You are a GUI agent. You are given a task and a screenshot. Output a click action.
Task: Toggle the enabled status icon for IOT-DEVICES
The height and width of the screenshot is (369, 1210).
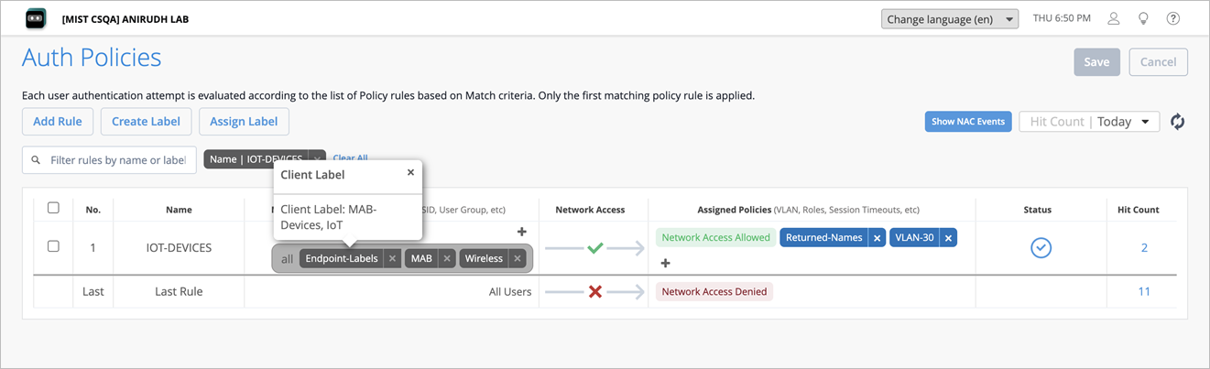[x=1041, y=247]
